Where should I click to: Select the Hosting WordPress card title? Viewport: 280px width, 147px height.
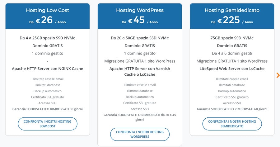pyautogui.click(x=140, y=10)
